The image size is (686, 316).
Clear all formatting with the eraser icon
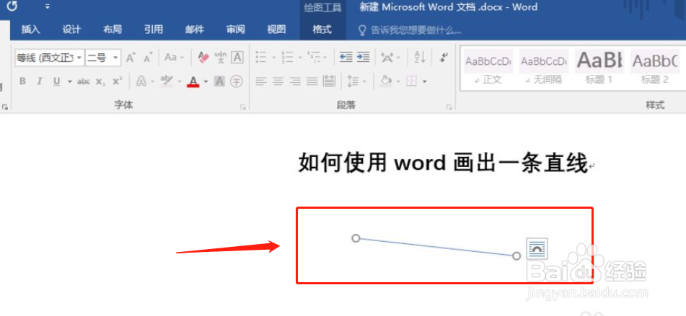tap(203, 58)
